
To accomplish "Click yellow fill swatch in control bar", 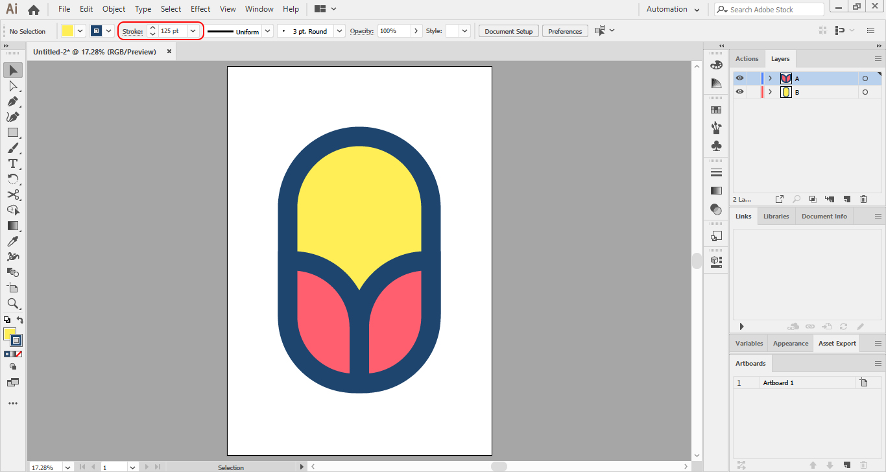I will coord(68,31).
